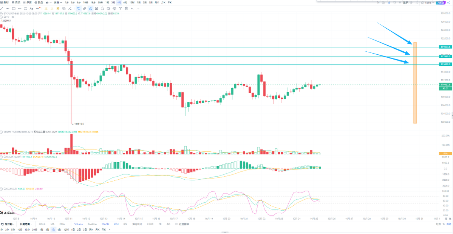Toggle the % percentage scale
Screen dimensions: 453x234
pos(444,224)
